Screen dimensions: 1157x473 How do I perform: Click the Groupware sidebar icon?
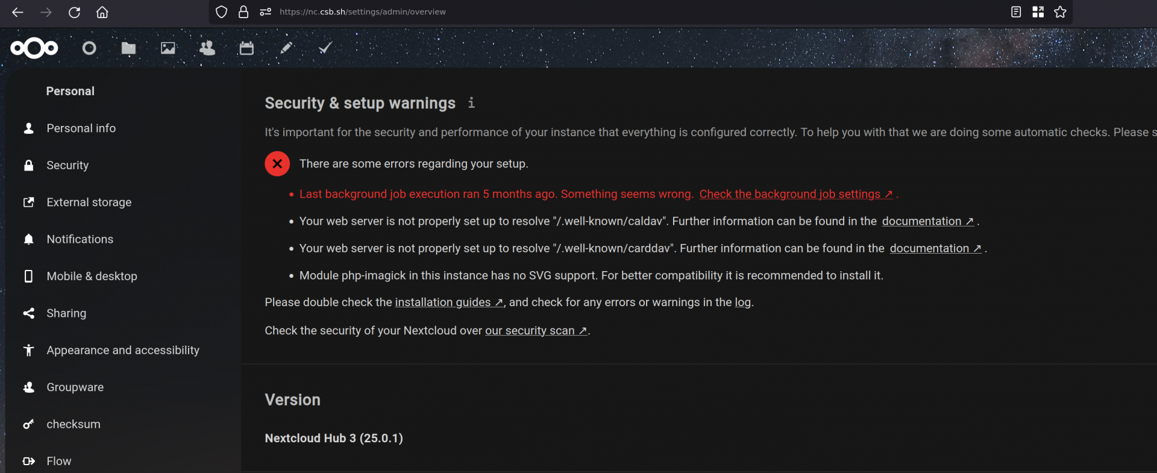28,387
